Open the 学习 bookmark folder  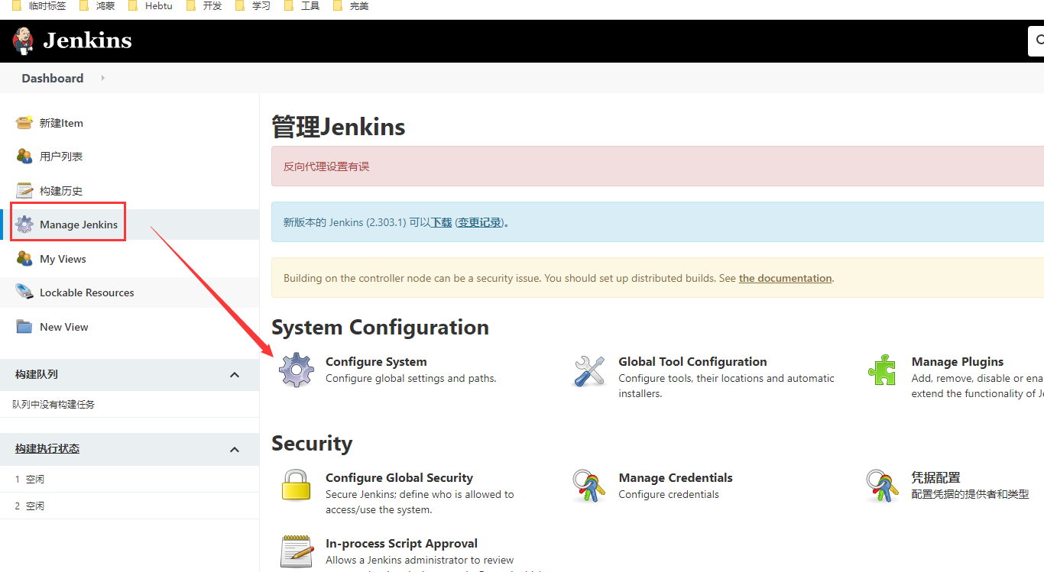click(253, 5)
